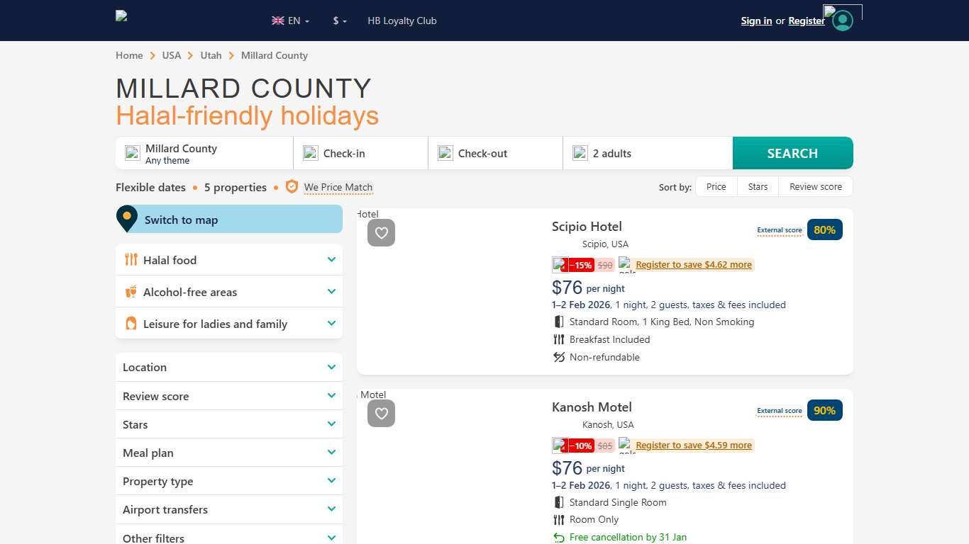Click the check-in calendar icon

click(310, 152)
